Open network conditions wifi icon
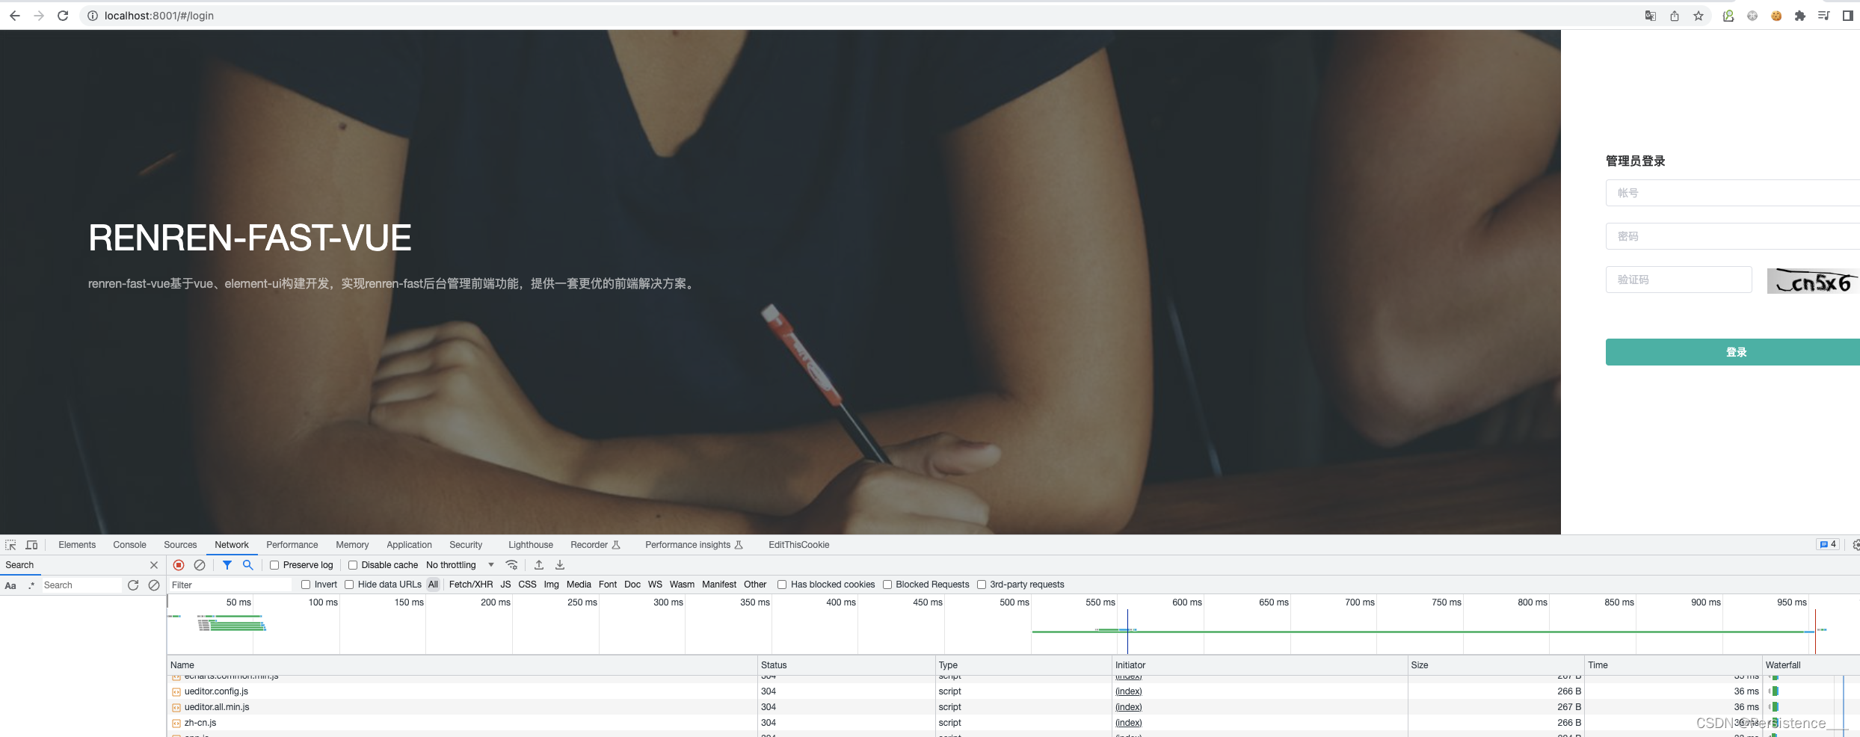This screenshot has height=737, width=1860. 512,565
